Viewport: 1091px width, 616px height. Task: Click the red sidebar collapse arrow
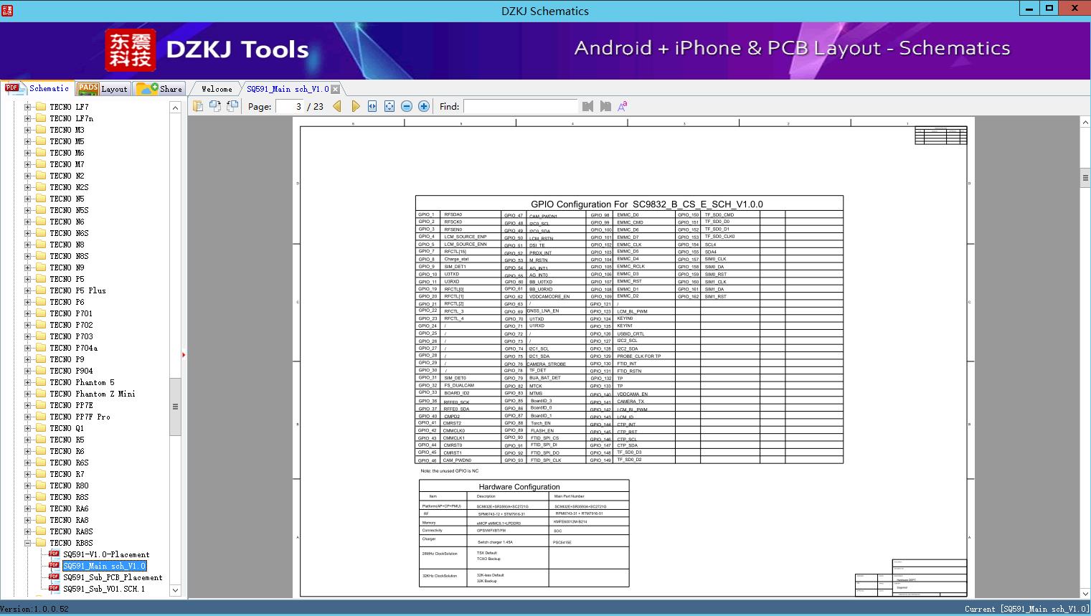[184, 354]
